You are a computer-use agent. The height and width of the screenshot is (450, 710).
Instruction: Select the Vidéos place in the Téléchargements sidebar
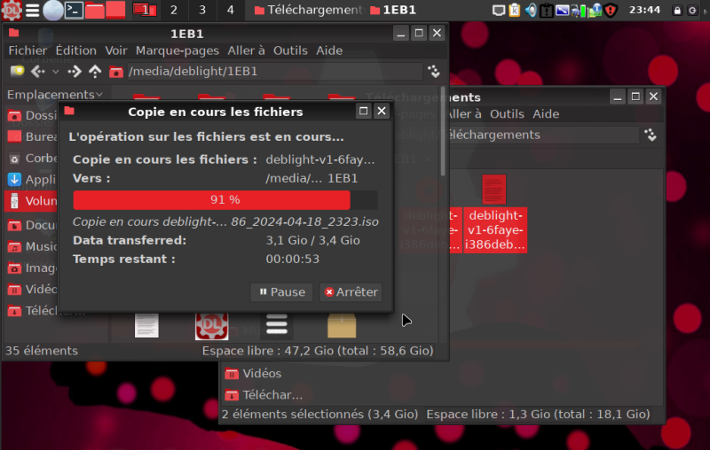(x=261, y=374)
